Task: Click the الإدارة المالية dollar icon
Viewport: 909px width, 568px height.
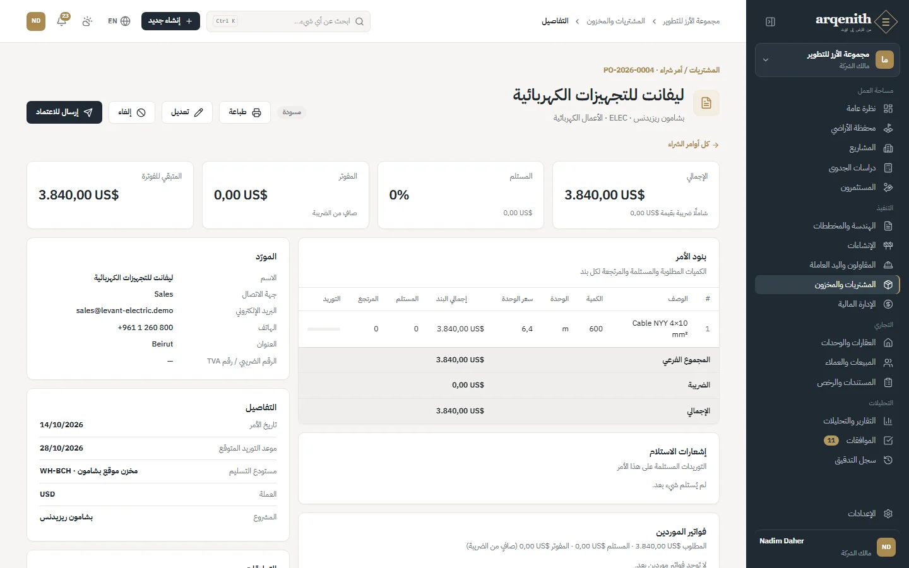Action: (x=888, y=304)
